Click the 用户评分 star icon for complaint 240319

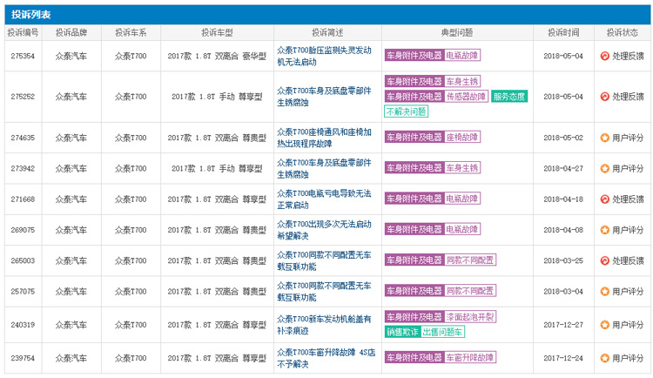[605, 325]
